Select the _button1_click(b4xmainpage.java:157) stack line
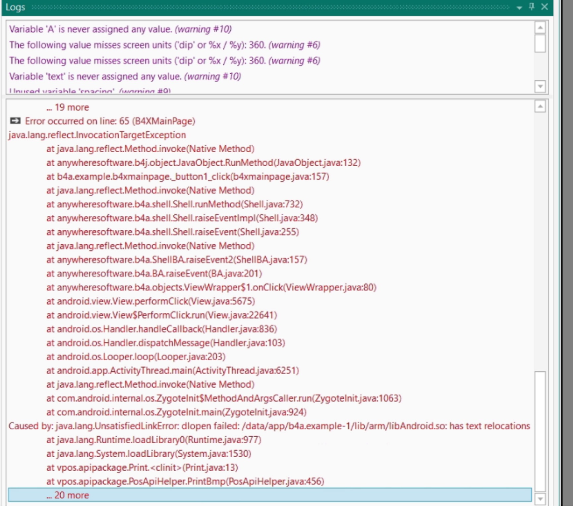The width and height of the screenshot is (573, 506). (x=188, y=177)
